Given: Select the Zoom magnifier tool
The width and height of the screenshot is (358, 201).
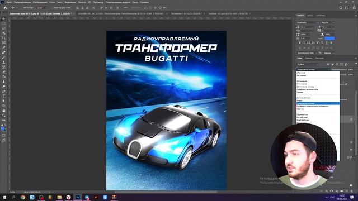Looking at the screenshot, I should point(4,116).
